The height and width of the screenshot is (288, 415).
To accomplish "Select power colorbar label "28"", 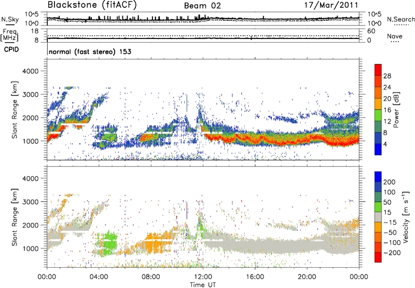I will pos(387,76).
